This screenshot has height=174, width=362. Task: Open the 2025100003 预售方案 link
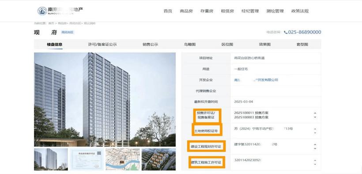coord(251,117)
